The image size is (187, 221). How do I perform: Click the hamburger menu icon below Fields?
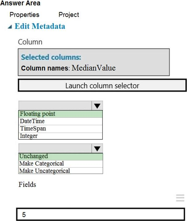[180, 198]
